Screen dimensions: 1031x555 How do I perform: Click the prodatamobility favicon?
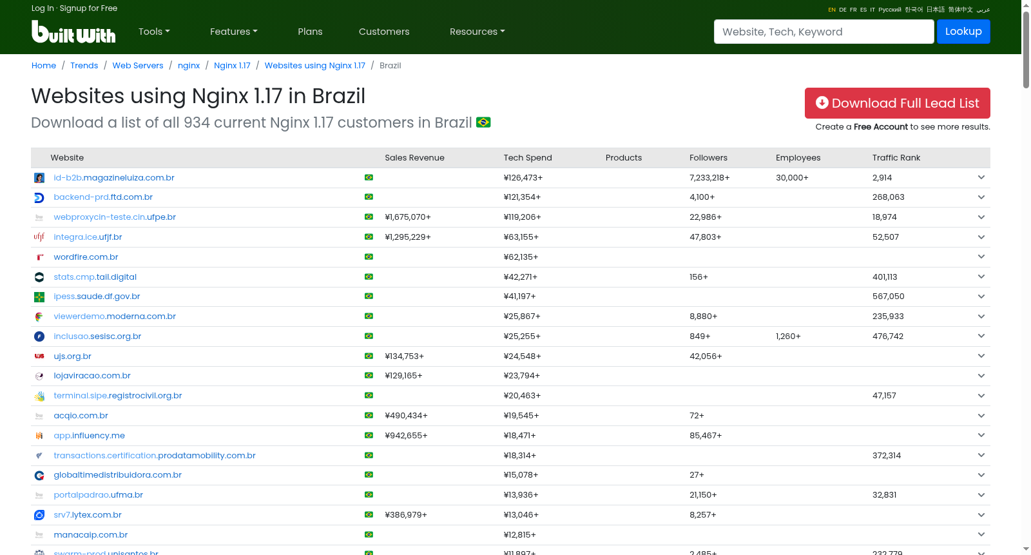pos(39,456)
